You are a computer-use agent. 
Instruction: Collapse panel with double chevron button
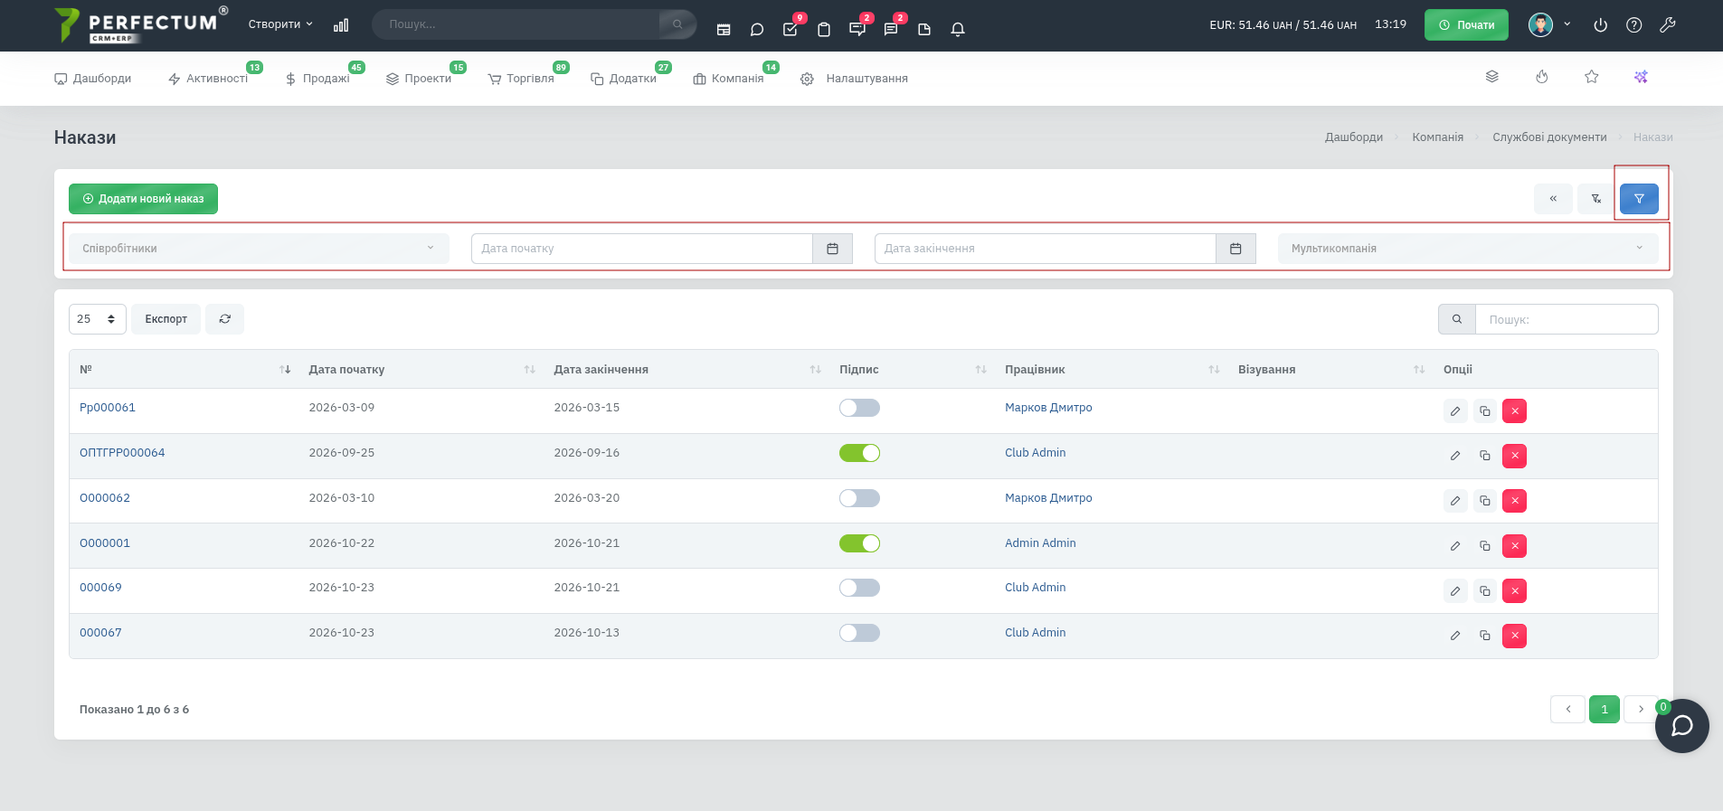click(1553, 199)
